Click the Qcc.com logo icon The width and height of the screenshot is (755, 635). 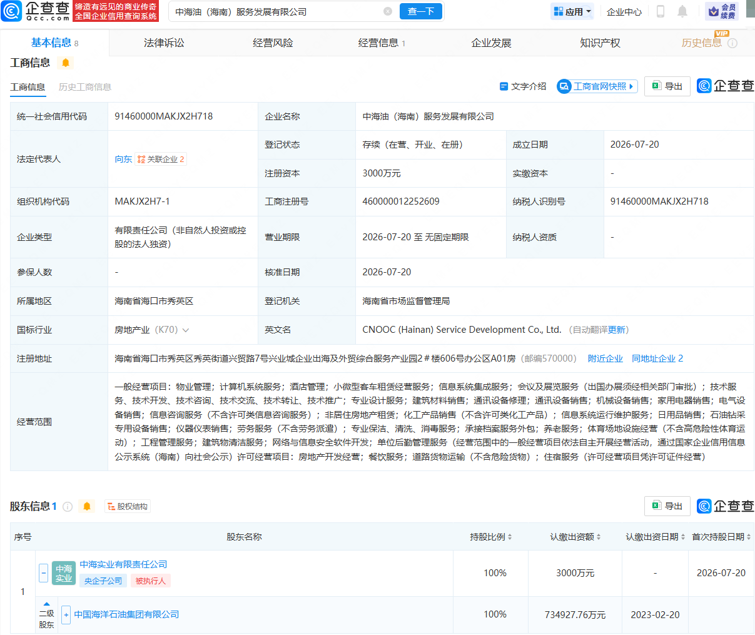[11, 11]
